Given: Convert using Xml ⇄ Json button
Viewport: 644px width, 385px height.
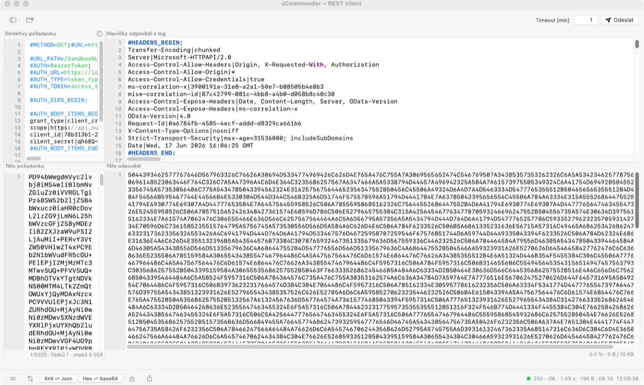Looking at the screenshot, I should [x=58, y=378].
